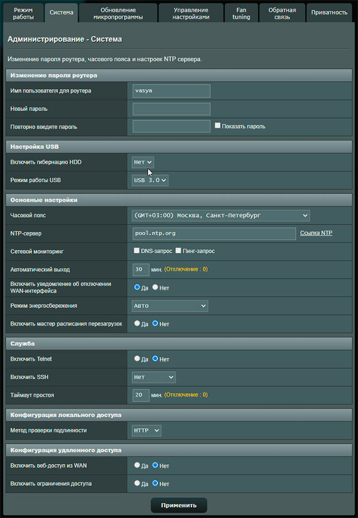Click the Служба section header
The image size is (358, 518).
[179, 344]
